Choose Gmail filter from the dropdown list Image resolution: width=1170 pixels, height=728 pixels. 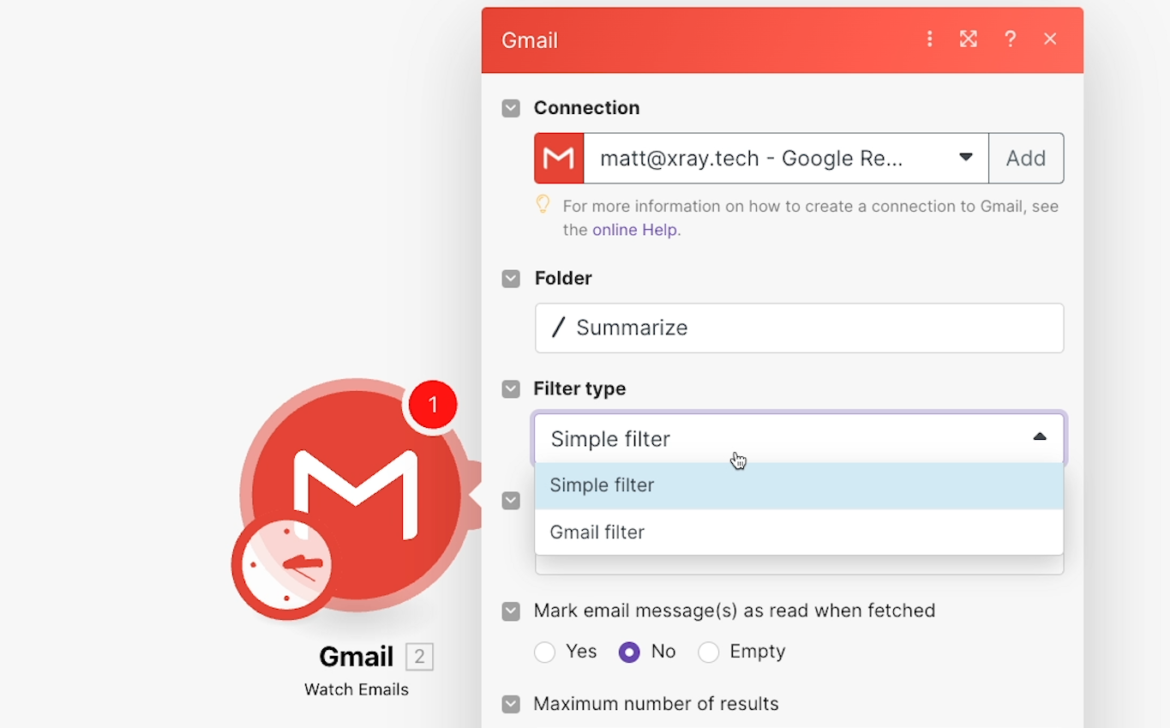799,532
